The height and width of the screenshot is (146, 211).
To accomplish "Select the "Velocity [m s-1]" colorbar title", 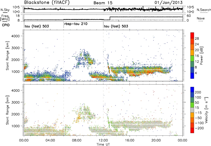I will (x=207, y=110).
